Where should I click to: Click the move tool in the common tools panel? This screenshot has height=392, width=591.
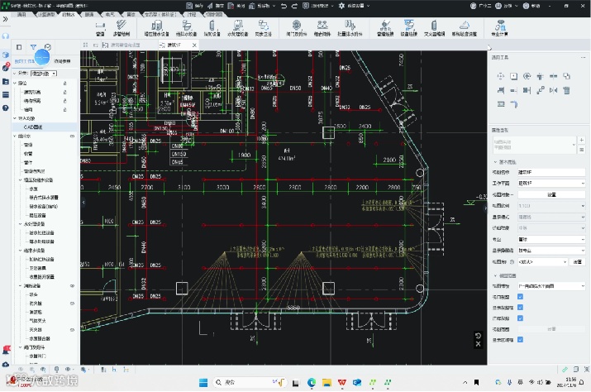[x=499, y=75]
